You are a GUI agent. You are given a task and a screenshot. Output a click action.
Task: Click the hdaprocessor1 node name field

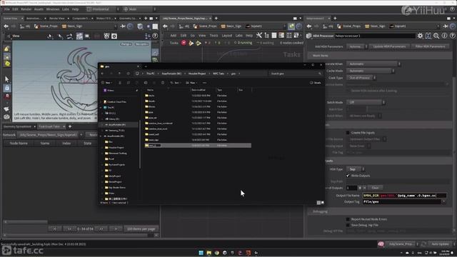375,36
